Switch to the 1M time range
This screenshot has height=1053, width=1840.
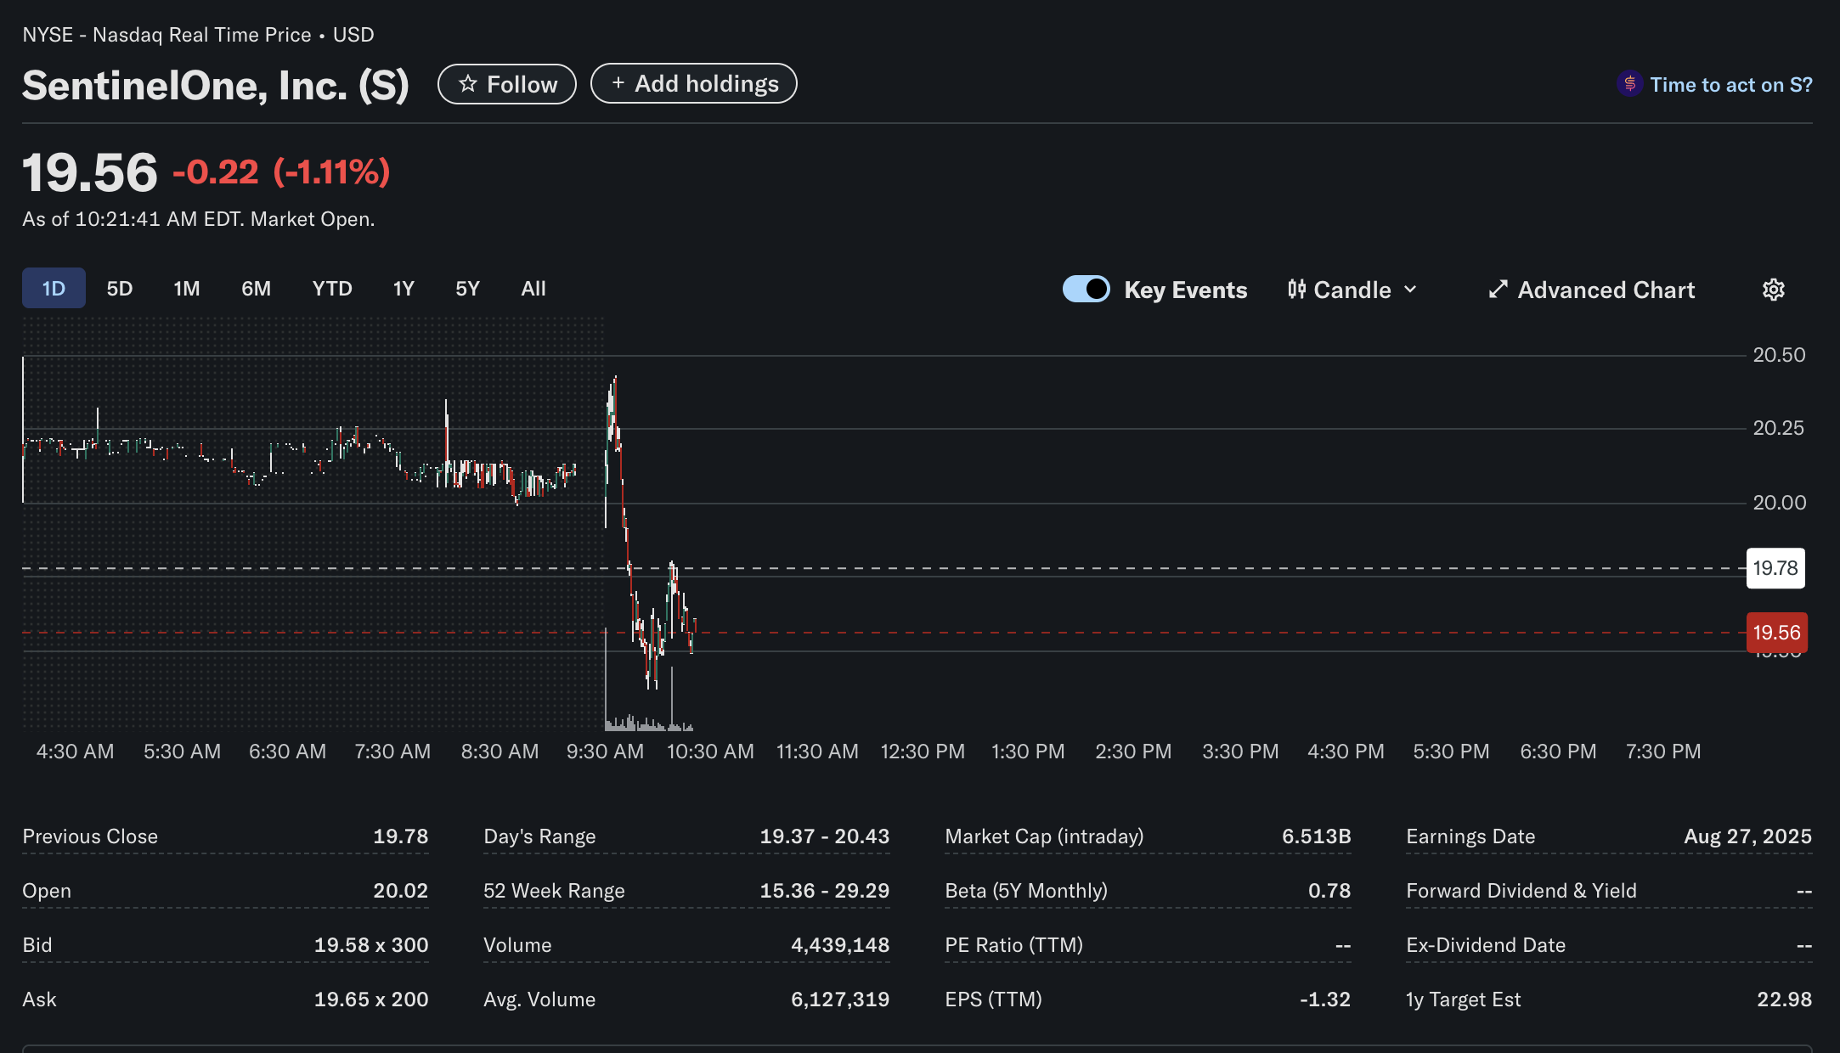[187, 288]
